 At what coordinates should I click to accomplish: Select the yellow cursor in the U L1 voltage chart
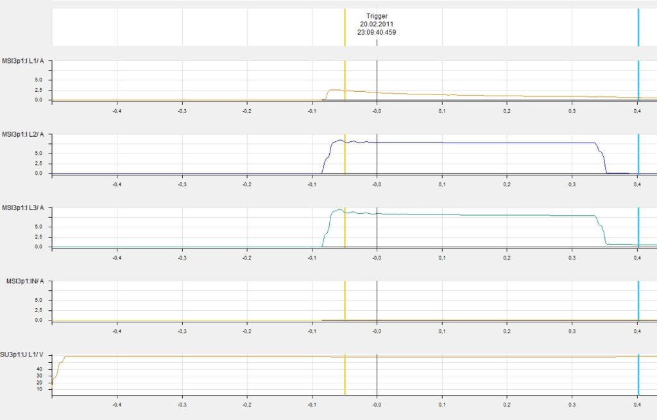[345, 376]
